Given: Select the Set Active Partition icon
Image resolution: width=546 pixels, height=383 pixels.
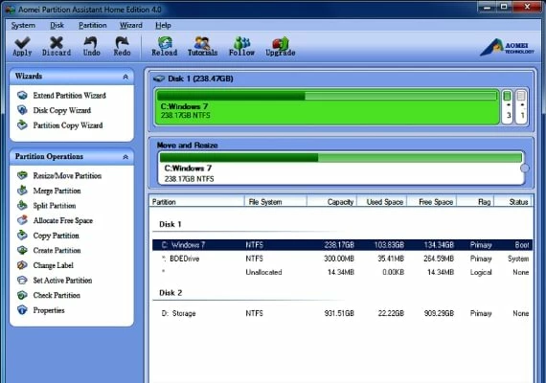Looking at the screenshot, I should point(22,281).
